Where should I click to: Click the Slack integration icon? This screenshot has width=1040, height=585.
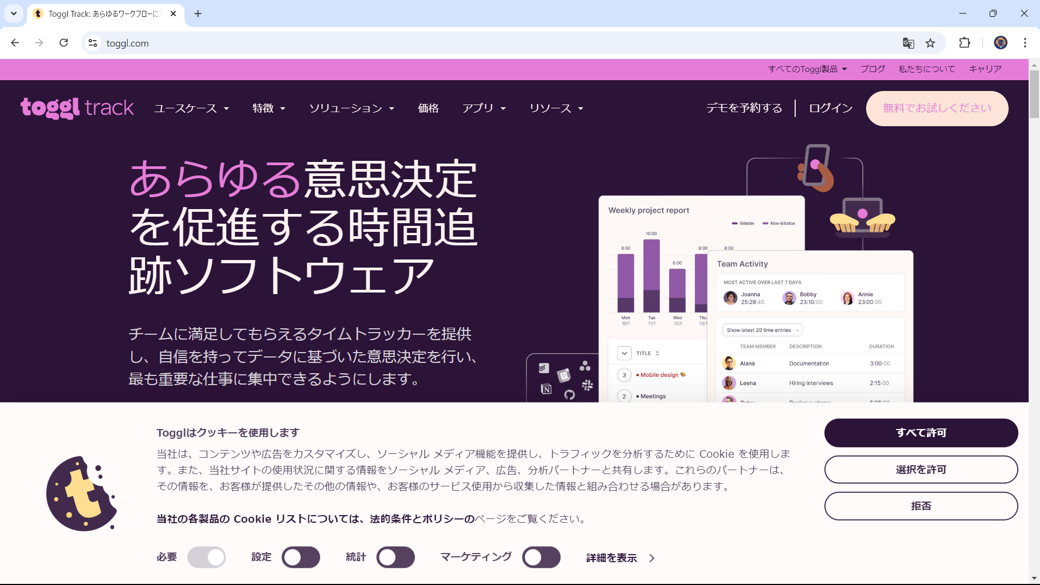[587, 385]
